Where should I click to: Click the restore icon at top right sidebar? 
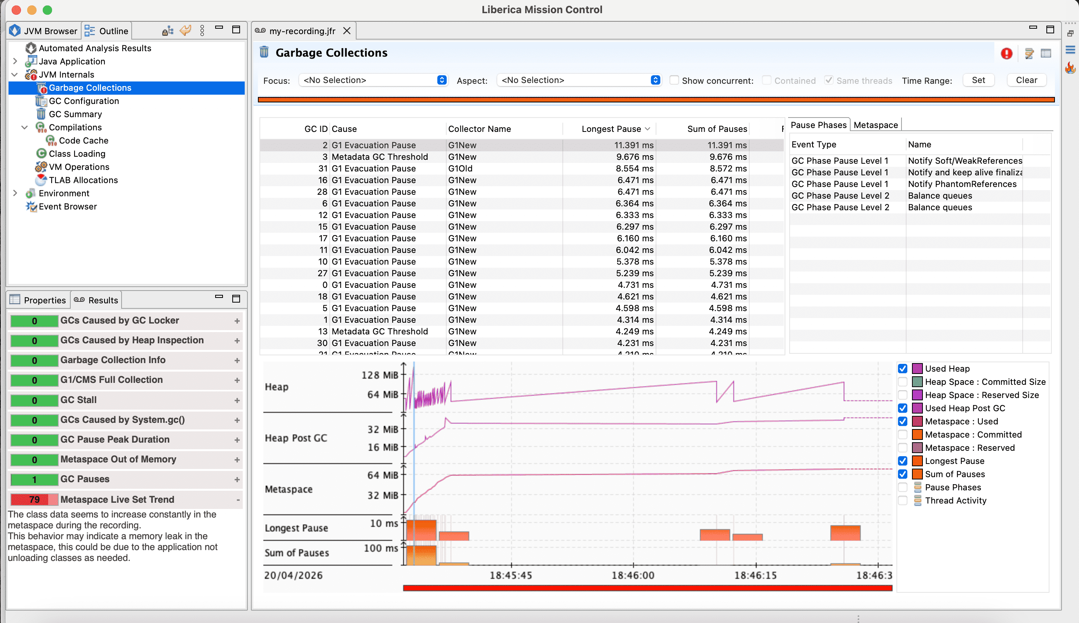tap(1070, 33)
